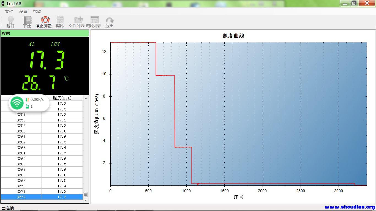Image resolution: width=376 pixels, height=211 pixels.
Task: Select row 3367 in data table
Action: coord(42,170)
